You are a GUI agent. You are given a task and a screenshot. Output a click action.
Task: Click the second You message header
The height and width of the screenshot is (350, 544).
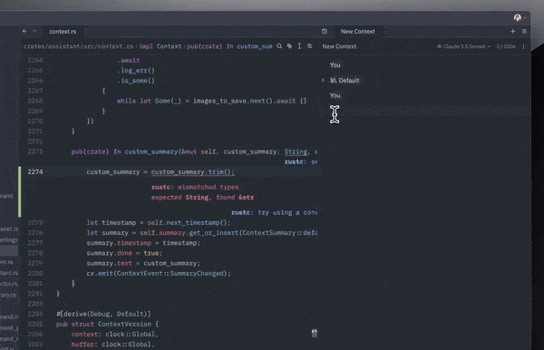point(335,95)
